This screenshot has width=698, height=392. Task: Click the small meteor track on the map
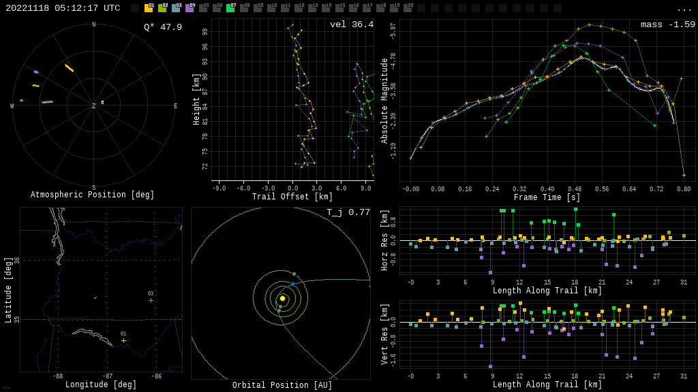[95, 297]
